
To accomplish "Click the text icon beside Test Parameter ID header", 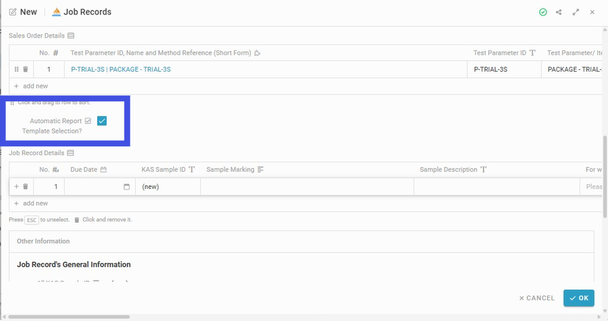I will pos(533,53).
